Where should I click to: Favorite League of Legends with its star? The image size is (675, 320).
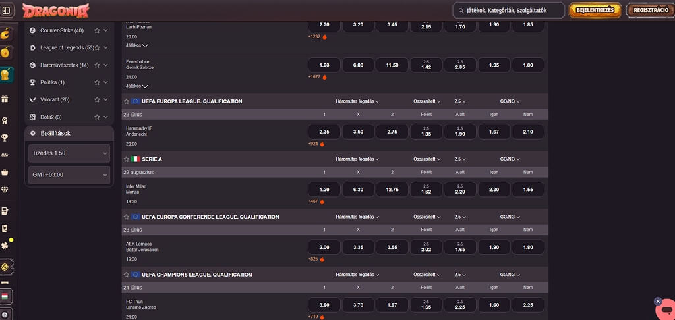(x=97, y=48)
